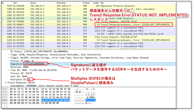Select packet 1205 STATUS_NOT_IMPLEMENTED response
The image size is (194, 111).
click(x=88, y=25)
